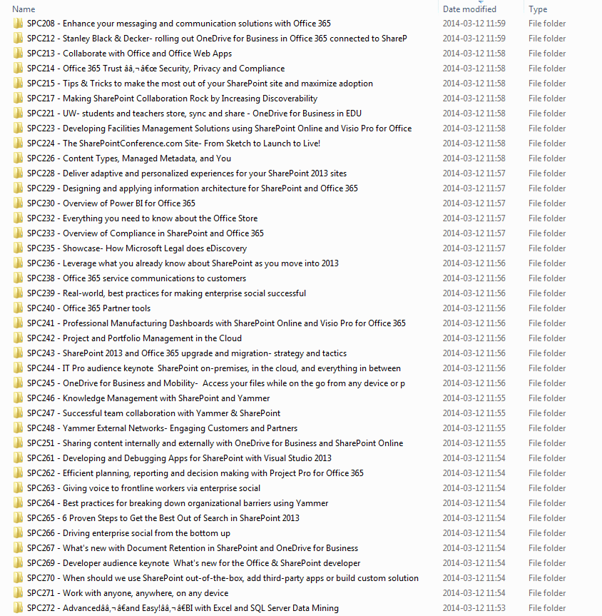
Task: Select folder SPC269 - Developer audience keynote
Action: 193,563
